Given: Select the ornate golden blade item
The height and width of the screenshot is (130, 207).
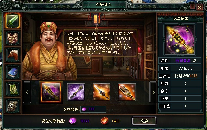Looking at the screenshot, I should (x=127, y=92).
